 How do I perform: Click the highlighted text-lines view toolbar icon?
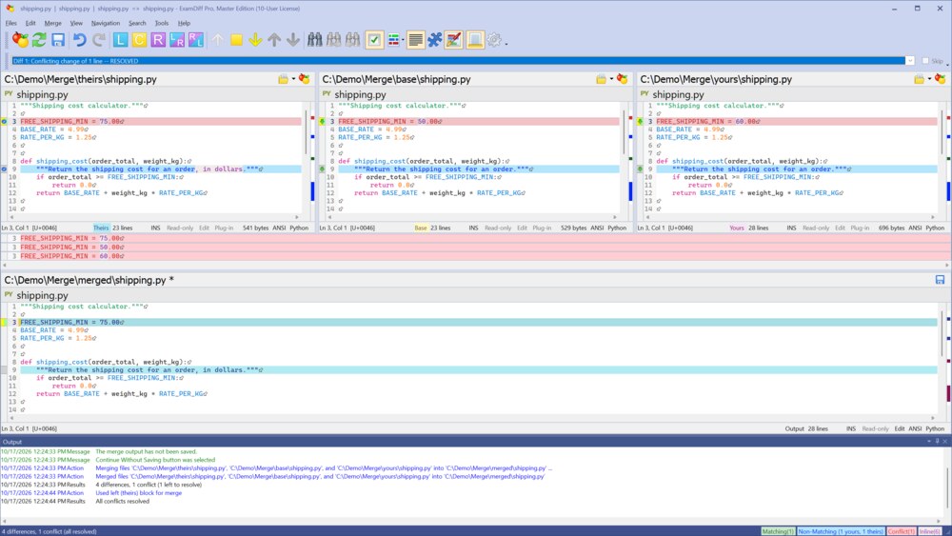point(416,40)
